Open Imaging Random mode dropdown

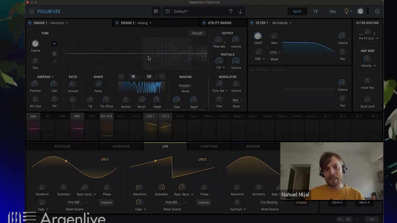tap(186, 86)
